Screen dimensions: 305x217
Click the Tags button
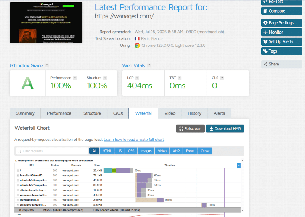(281, 51)
